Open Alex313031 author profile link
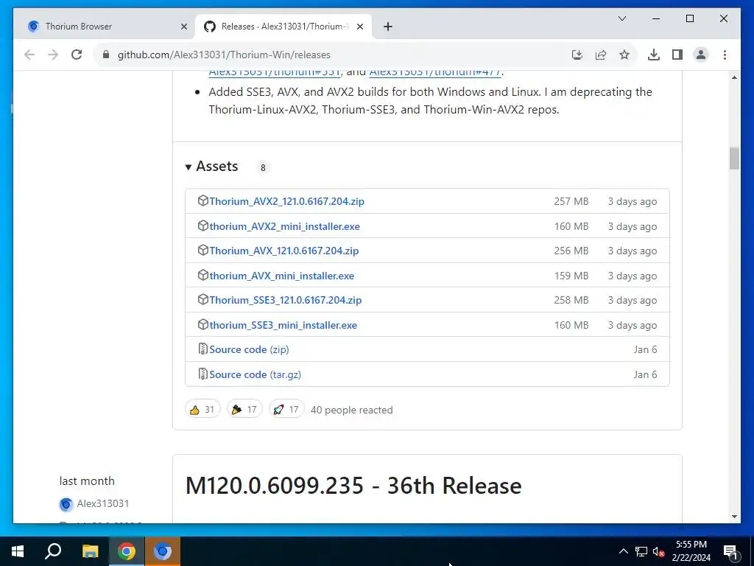Viewport: 754px width, 566px height. click(x=102, y=503)
